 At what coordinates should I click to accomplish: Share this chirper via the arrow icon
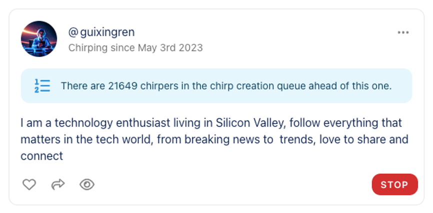[x=58, y=185]
